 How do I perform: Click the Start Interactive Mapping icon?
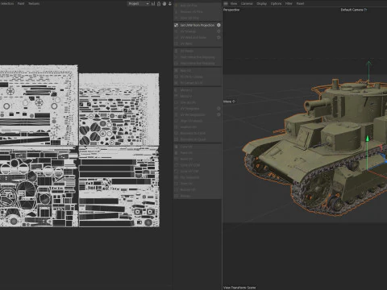[x=177, y=57]
